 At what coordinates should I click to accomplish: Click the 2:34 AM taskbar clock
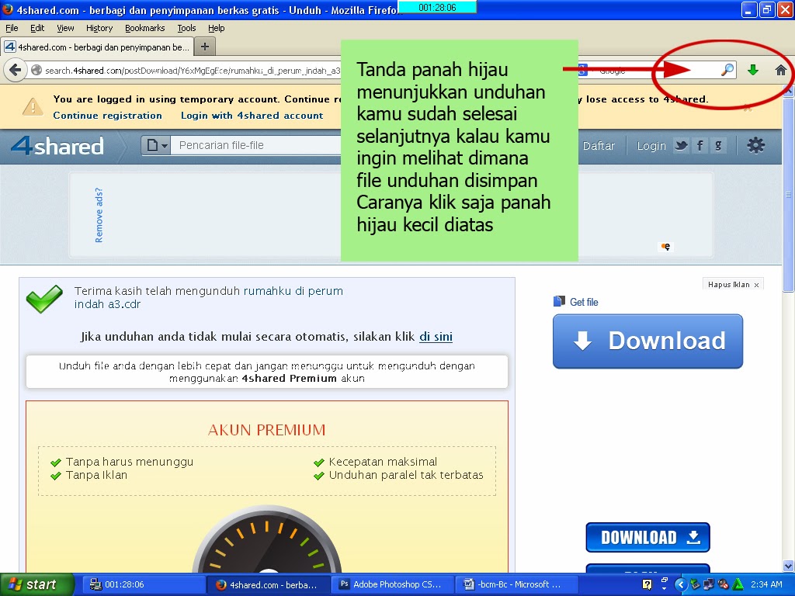point(766,584)
